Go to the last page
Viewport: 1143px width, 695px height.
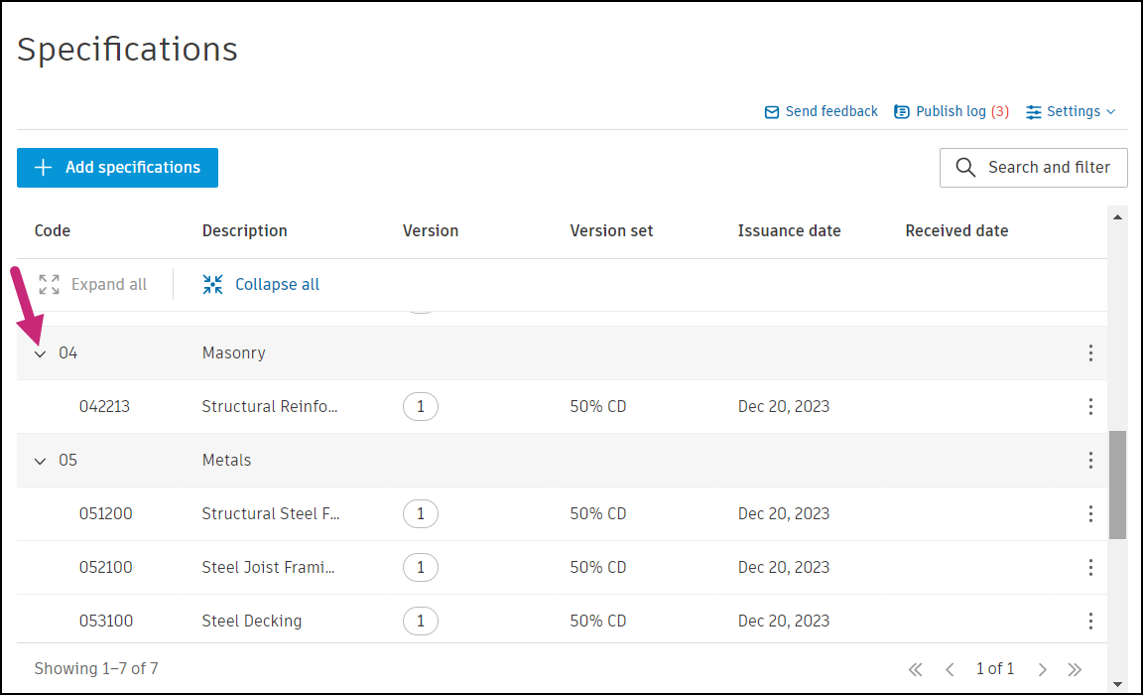pyautogui.click(x=1075, y=669)
